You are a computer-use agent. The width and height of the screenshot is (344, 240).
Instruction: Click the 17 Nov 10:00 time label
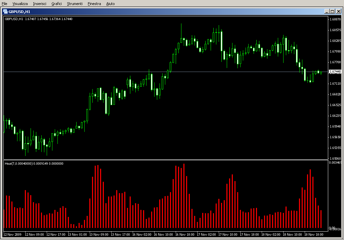pyautogui.click(x=228, y=235)
